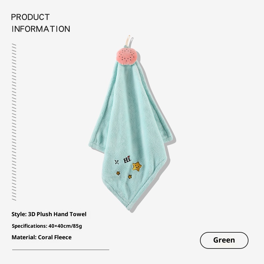Image resolution: width=264 pixels, height=264 pixels.
Task: Click the towel's left folded corner edge
Action: [x=93, y=146]
